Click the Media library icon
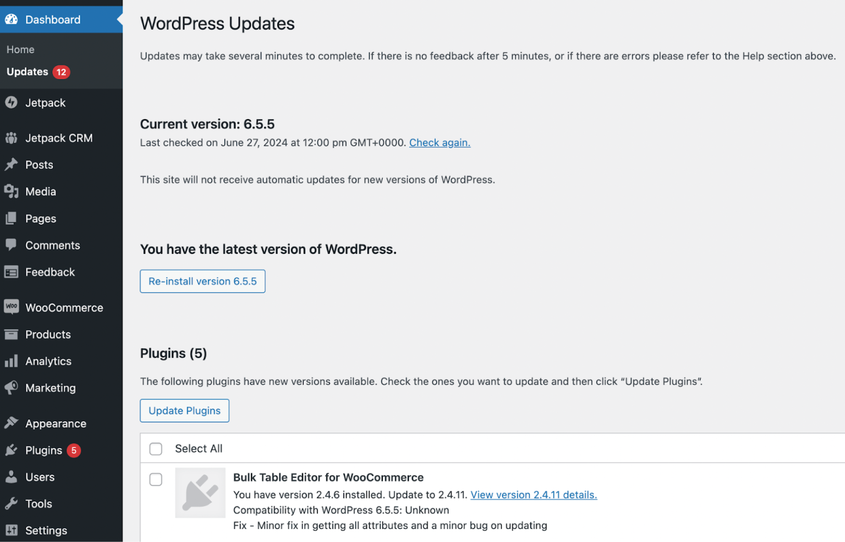This screenshot has width=845, height=542. pos(11,191)
